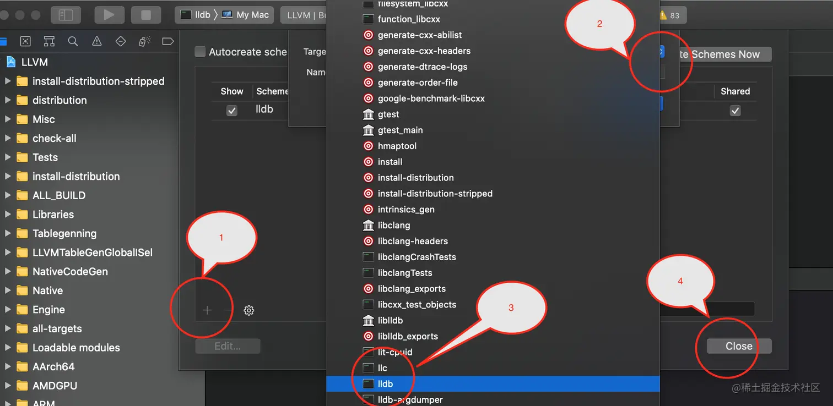Choose libclang-headers from target list

[x=493, y=241]
